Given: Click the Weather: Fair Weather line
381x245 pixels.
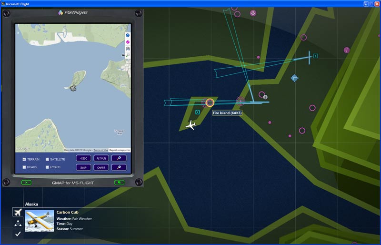Looking at the screenshot, I should [74, 219].
